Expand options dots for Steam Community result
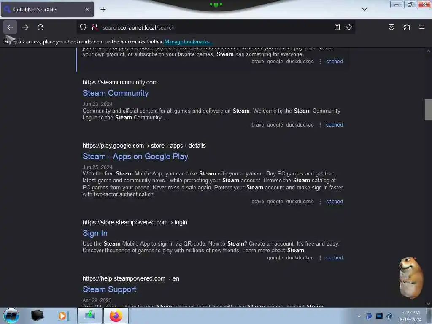The height and width of the screenshot is (324, 432). pyautogui.click(x=320, y=125)
